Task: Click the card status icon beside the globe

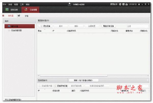Action: click(123, 4)
